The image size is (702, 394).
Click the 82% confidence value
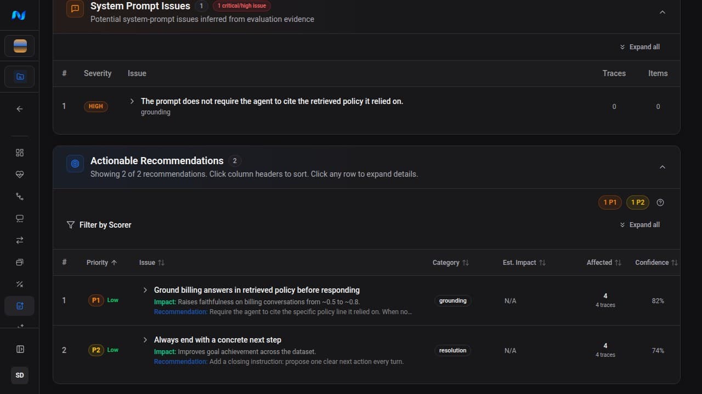(658, 301)
